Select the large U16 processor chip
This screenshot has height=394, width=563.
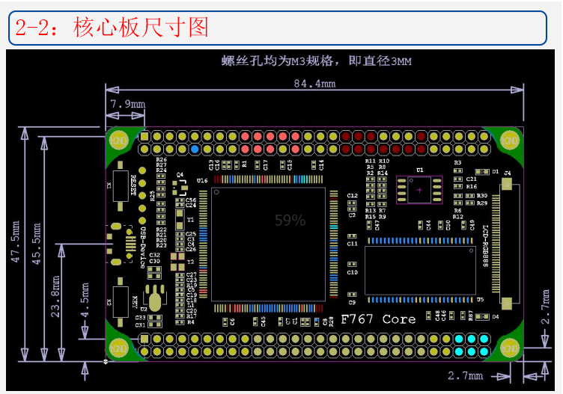(269, 244)
